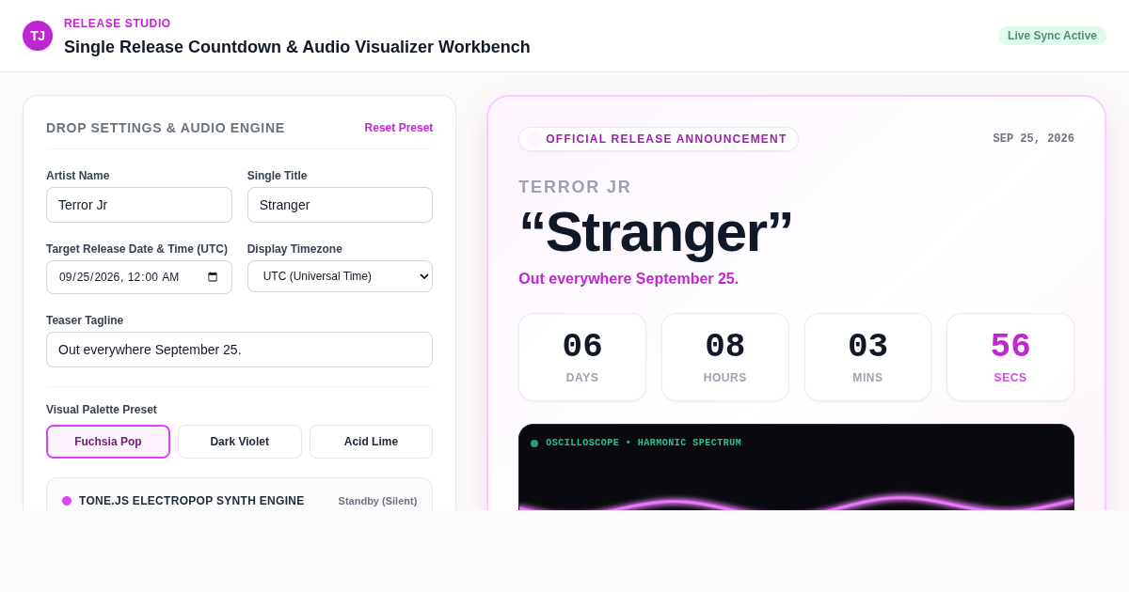The width and height of the screenshot is (1129, 592).
Task: Click the TJ avatar logo
Action: (x=38, y=36)
